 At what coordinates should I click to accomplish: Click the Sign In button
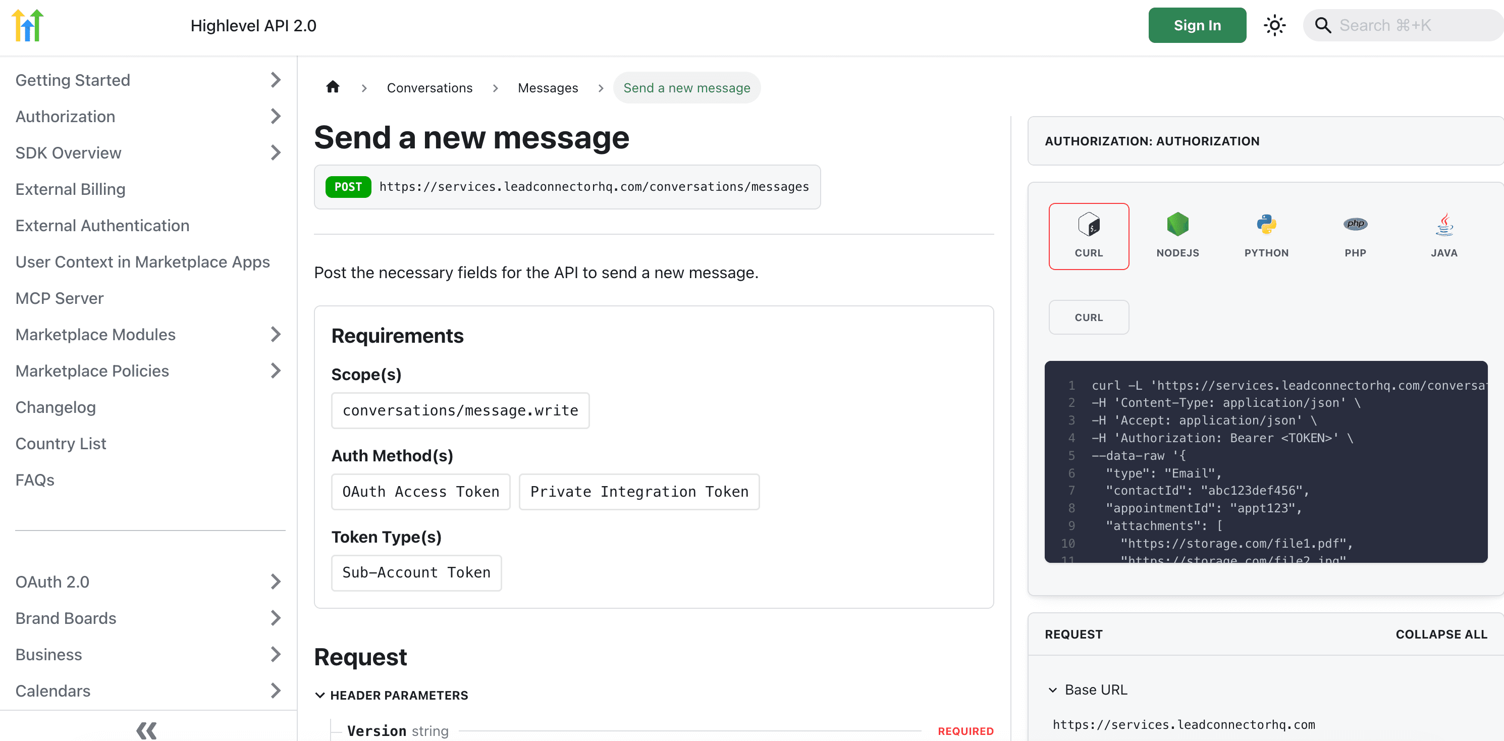[x=1197, y=25]
